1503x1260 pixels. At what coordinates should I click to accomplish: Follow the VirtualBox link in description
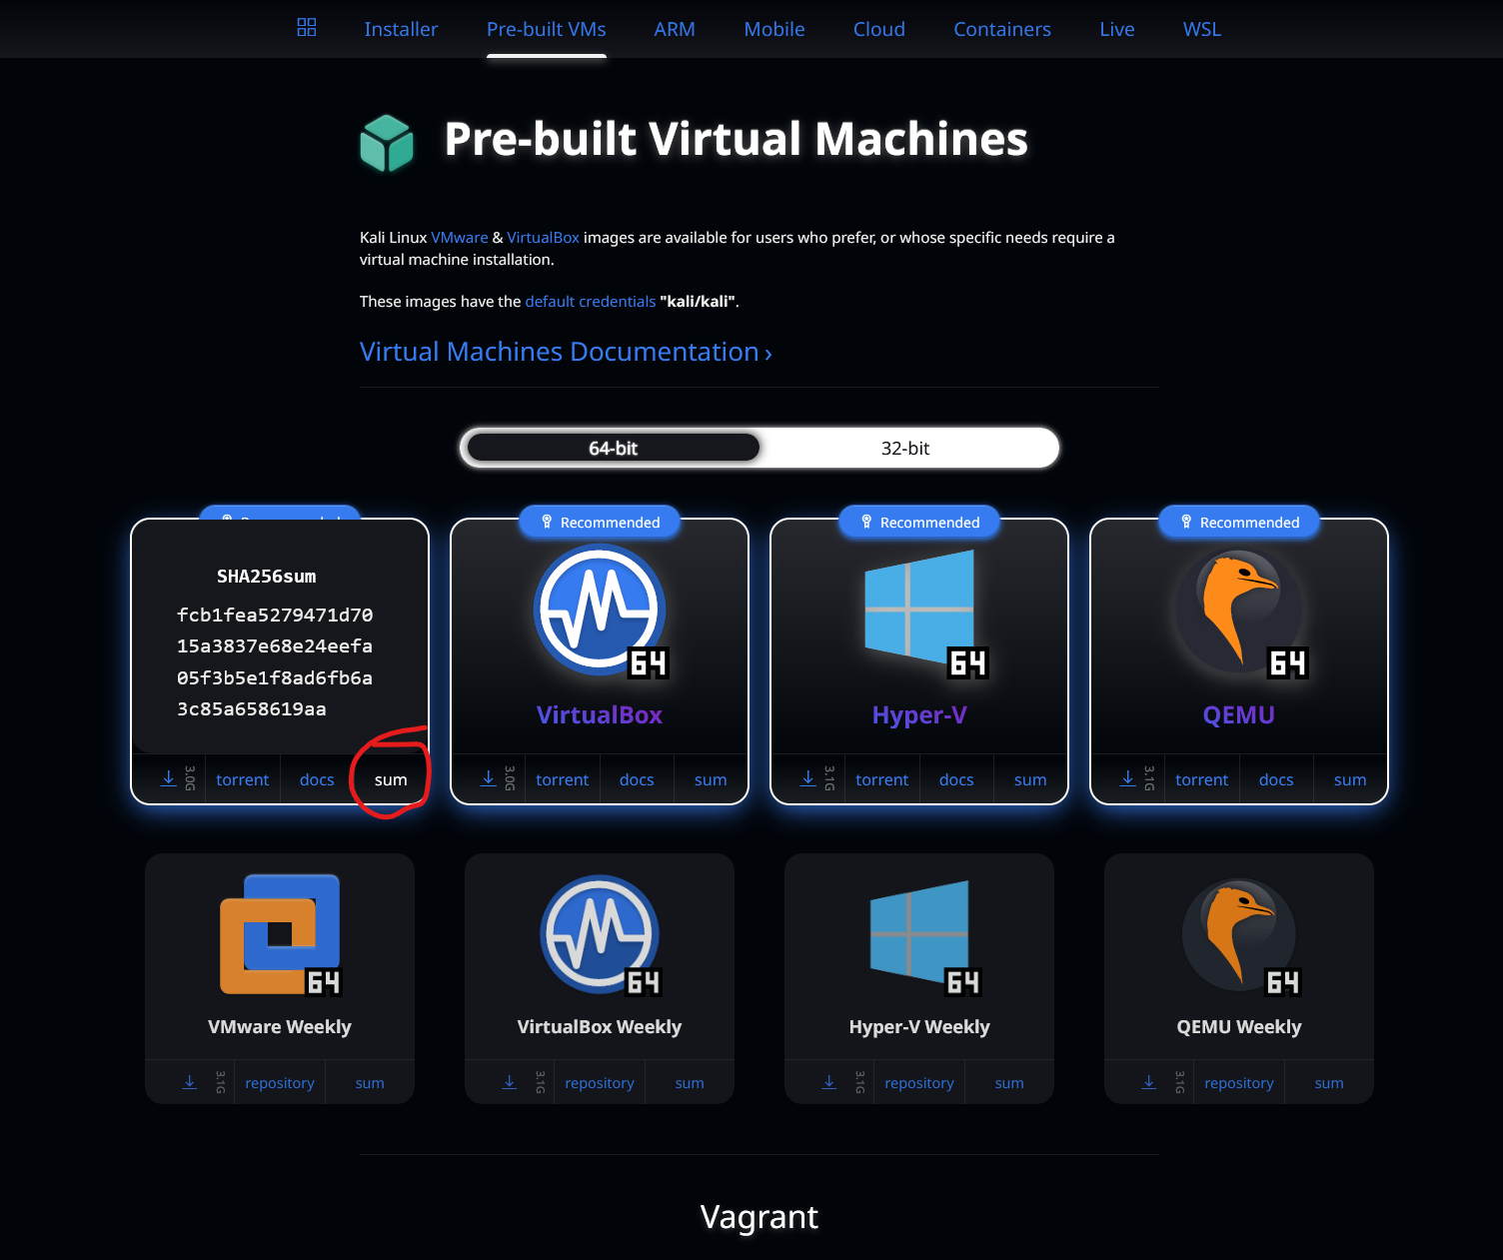click(x=543, y=238)
